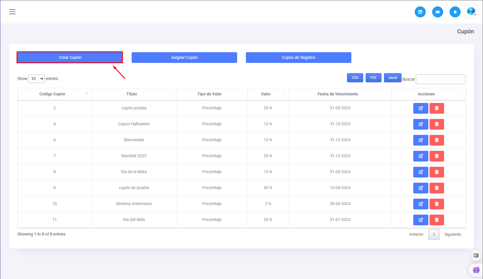Click the store icon in header
This screenshot has height=279, width=483.
click(420, 12)
